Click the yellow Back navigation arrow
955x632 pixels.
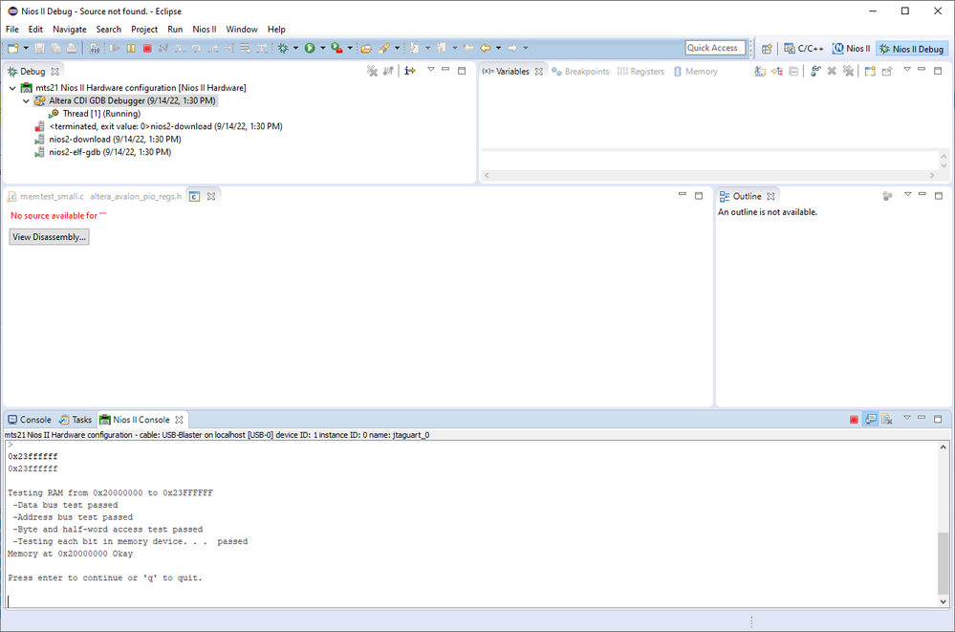[x=486, y=48]
